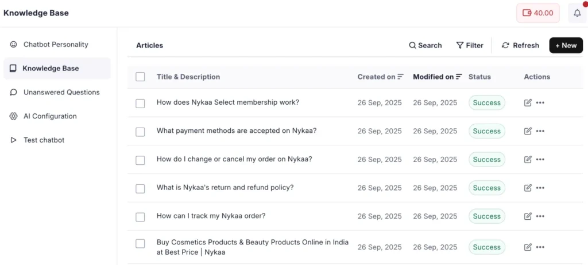
Task: Click the Knowledge Base book icon
Action: pyautogui.click(x=13, y=69)
